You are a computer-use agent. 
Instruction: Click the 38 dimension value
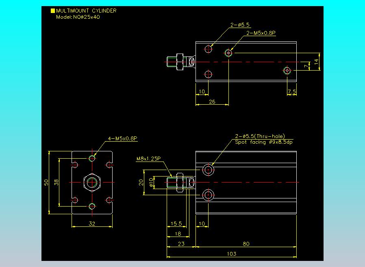coord(56,183)
